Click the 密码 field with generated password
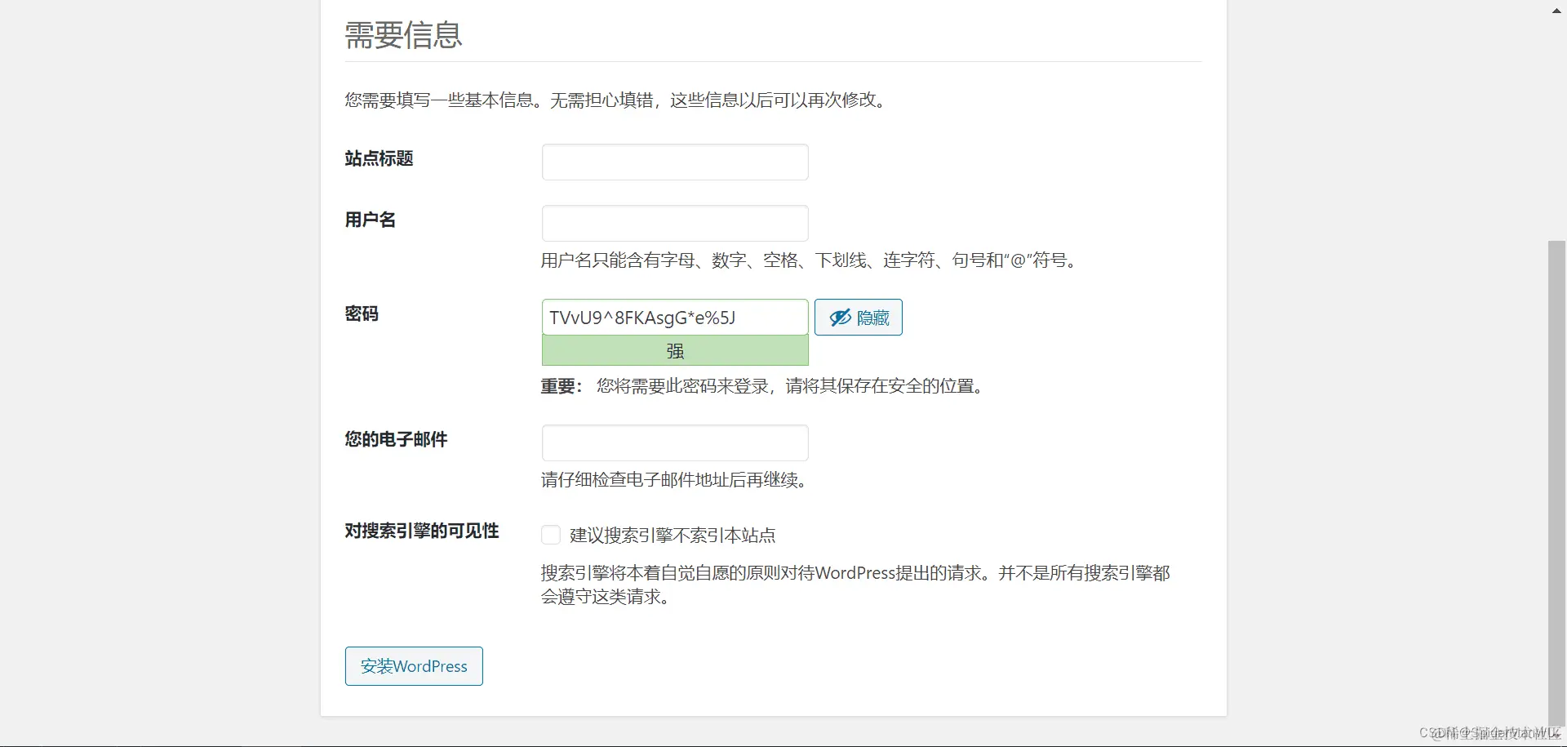1567x747 pixels. (675, 318)
